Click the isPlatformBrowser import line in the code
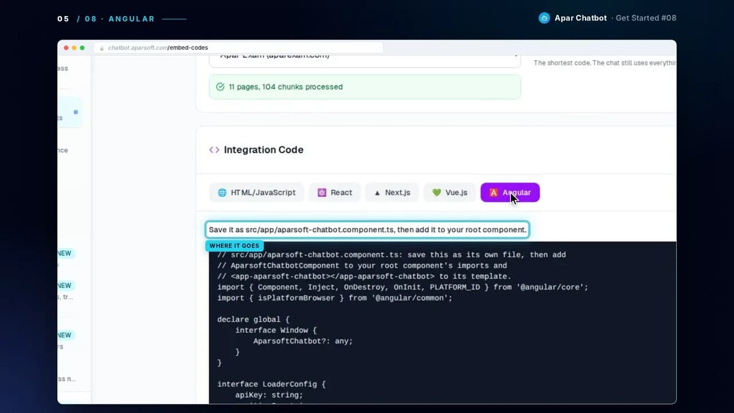734x413 pixels. tap(335, 298)
